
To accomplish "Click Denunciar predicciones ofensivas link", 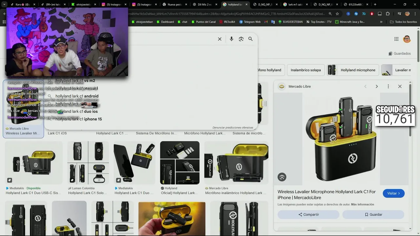I will point(233,128).
